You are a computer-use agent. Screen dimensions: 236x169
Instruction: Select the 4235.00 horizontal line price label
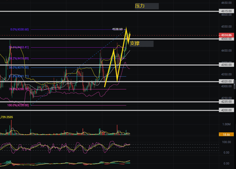[x=226, y=102]
